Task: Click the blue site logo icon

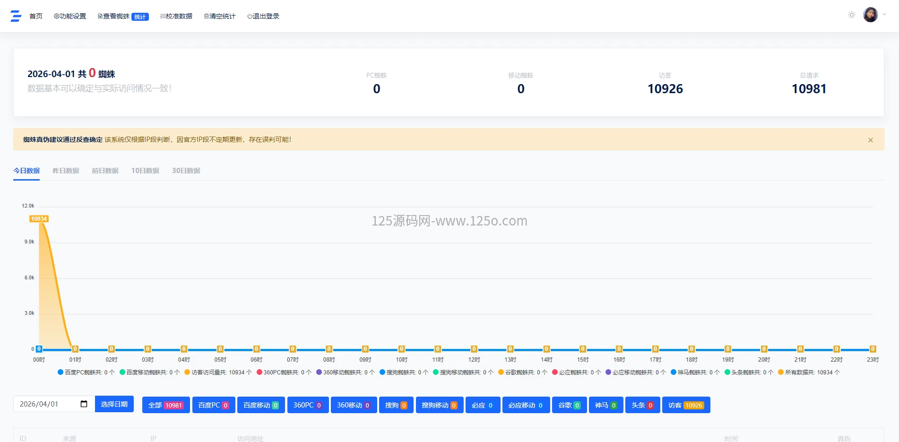Action: click(x=16, y=16)
